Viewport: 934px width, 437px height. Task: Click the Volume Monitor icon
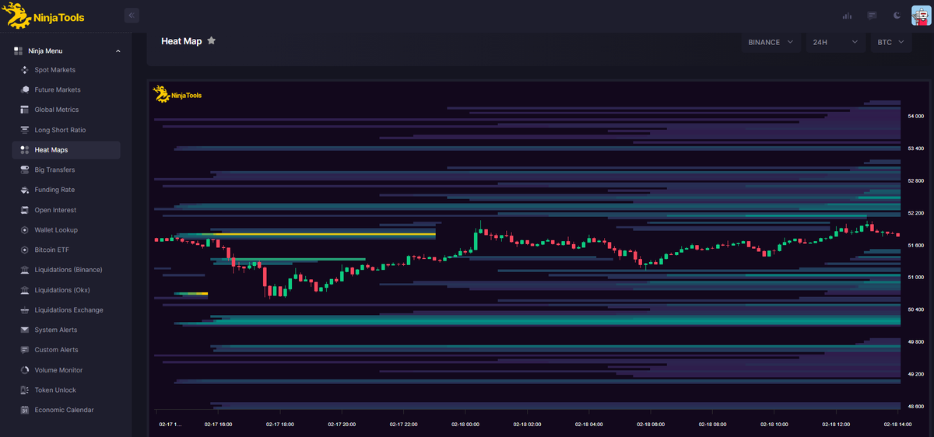(25, 370)
